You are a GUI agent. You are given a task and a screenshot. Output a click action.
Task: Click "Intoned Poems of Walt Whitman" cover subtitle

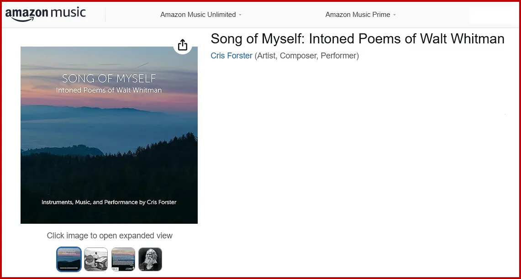tap(109, 90)
